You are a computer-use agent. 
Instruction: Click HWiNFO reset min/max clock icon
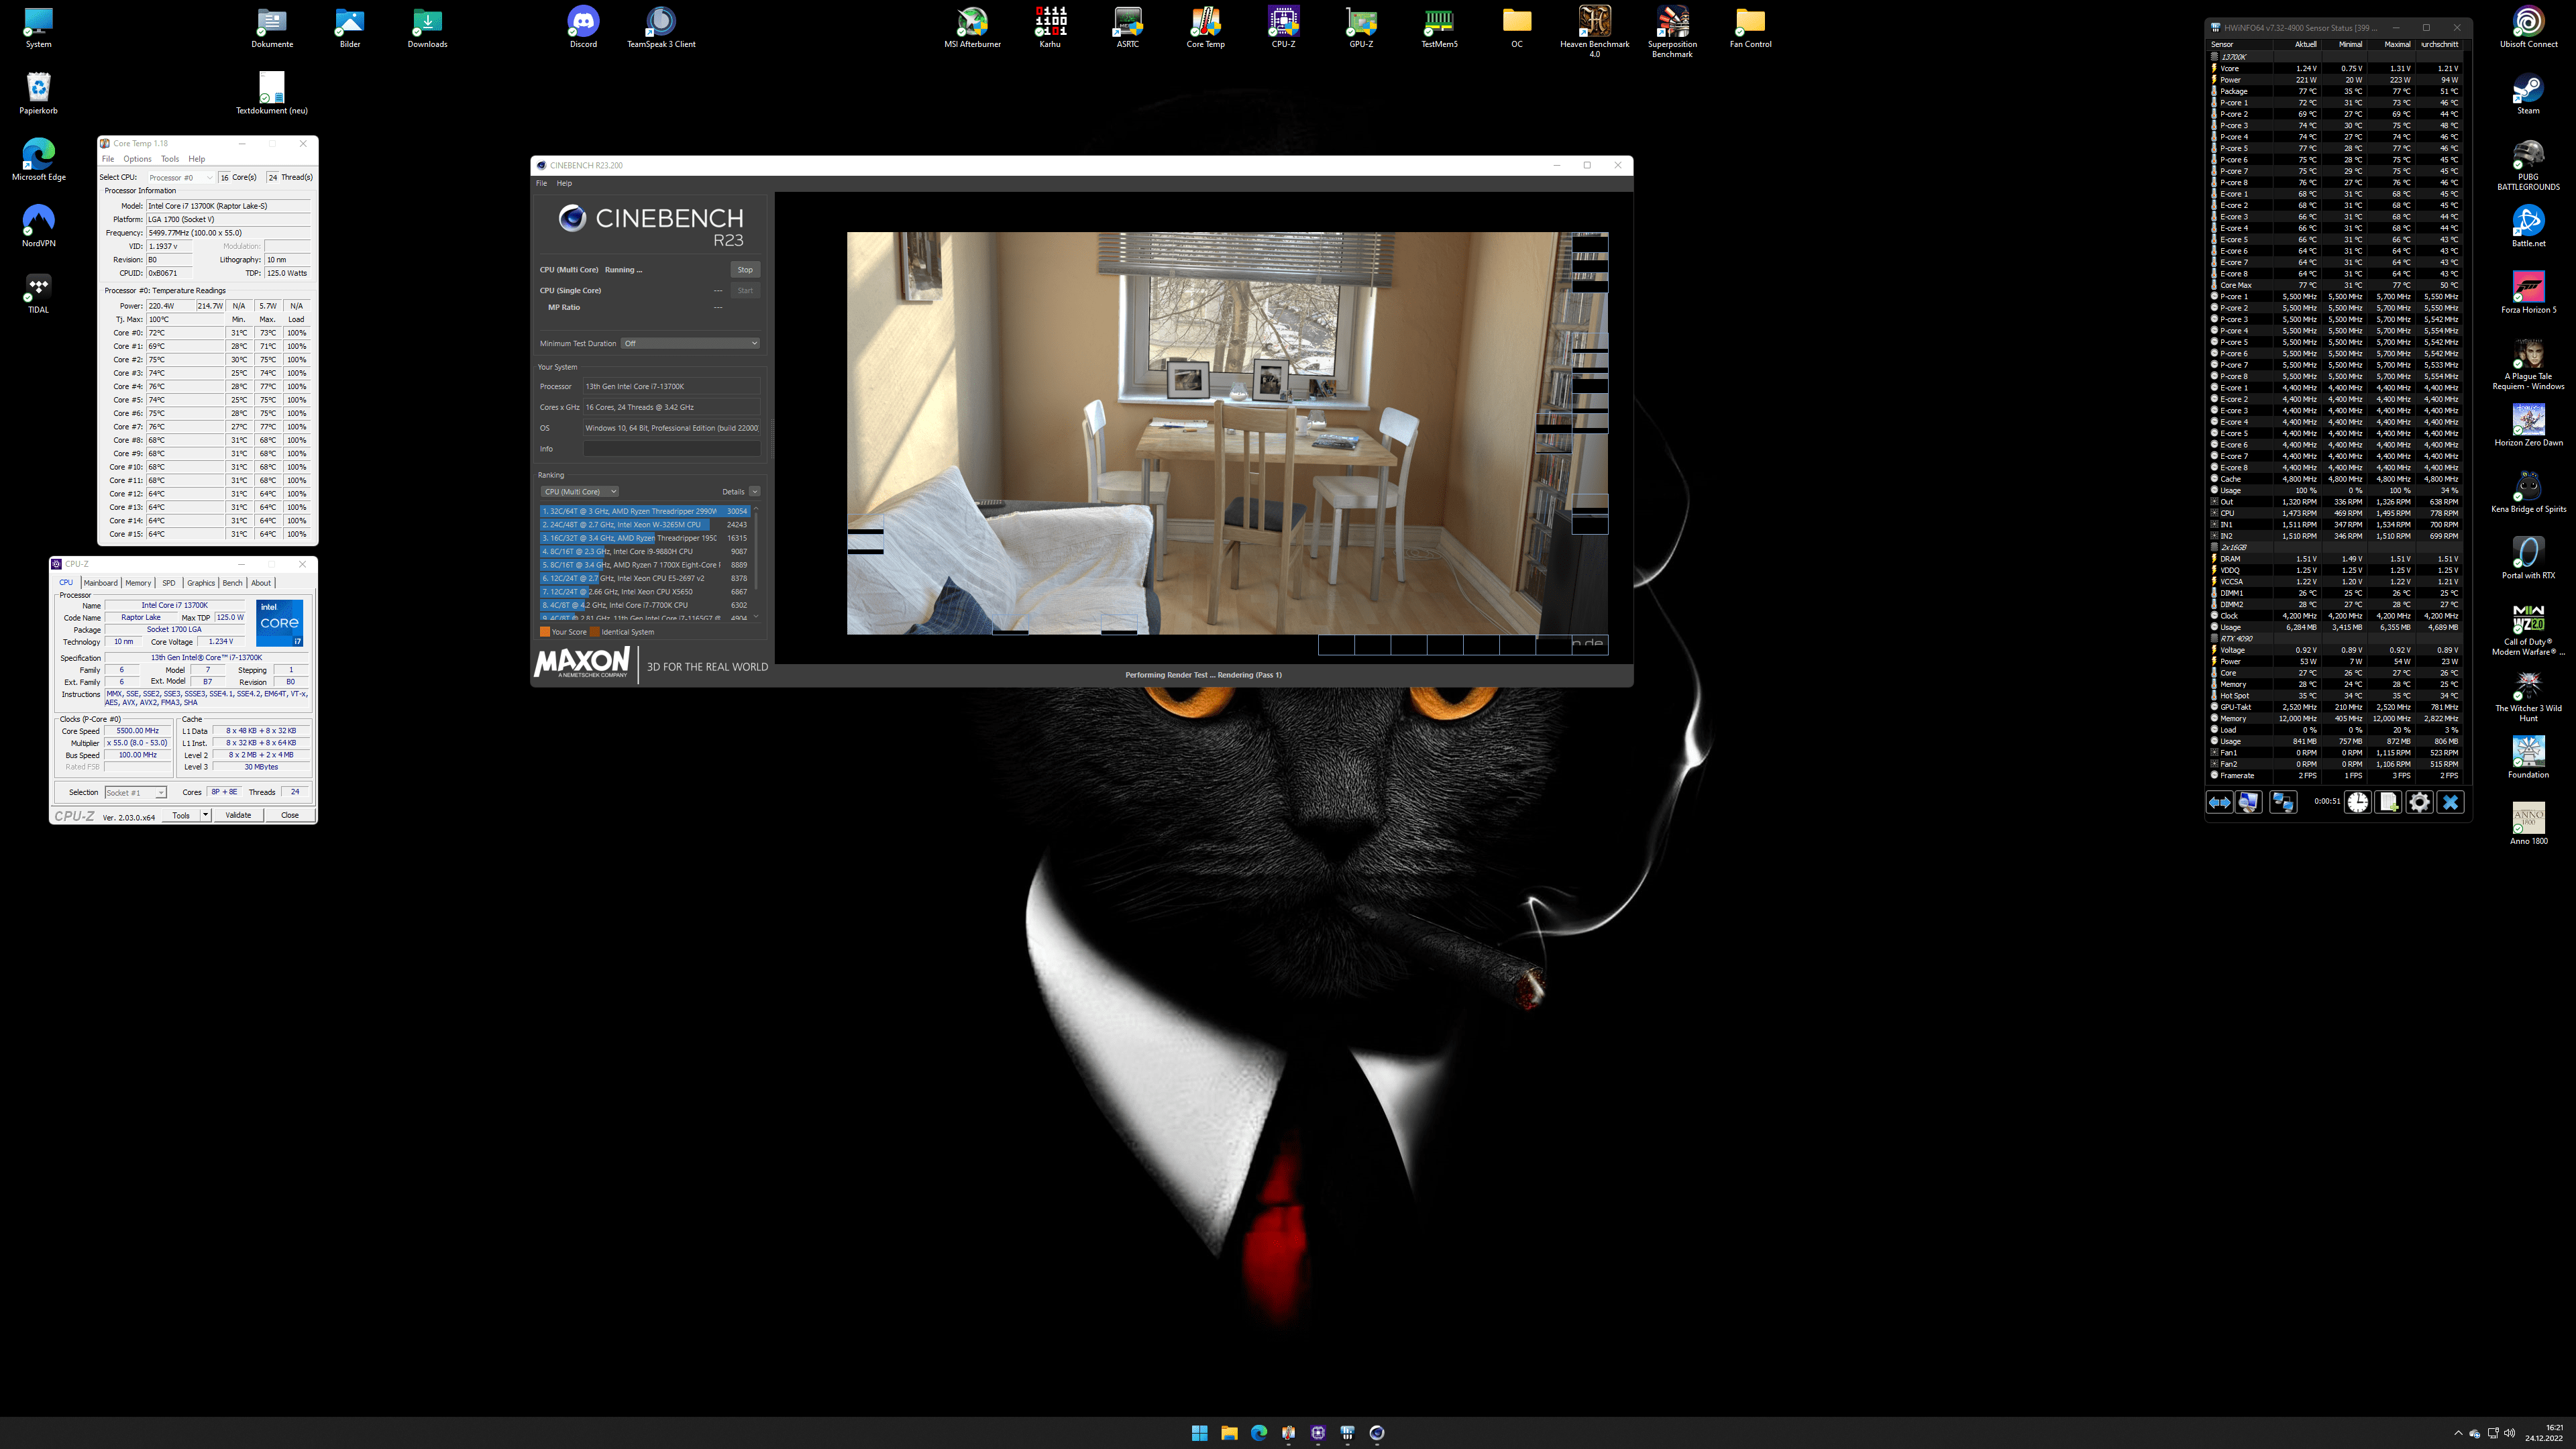point(2357,802)
